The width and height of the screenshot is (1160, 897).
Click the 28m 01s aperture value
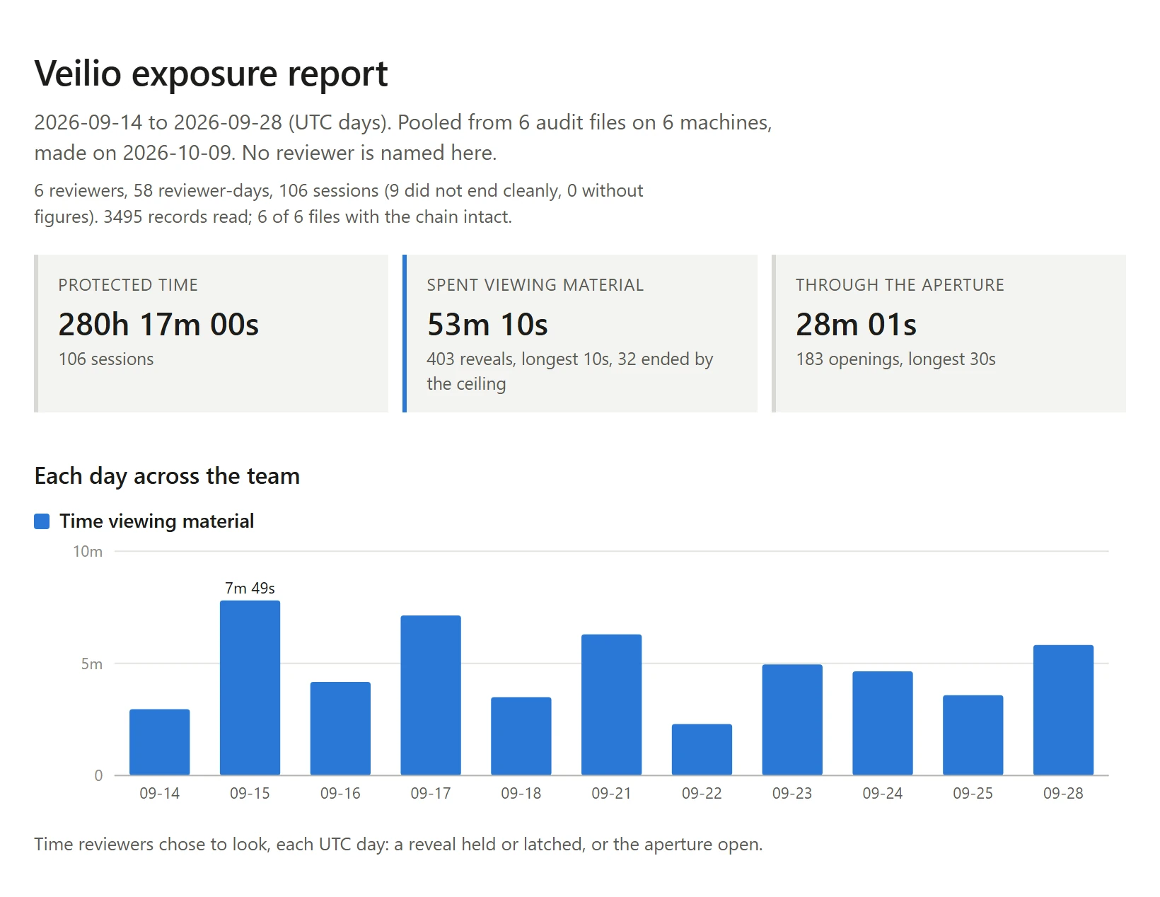856,325
